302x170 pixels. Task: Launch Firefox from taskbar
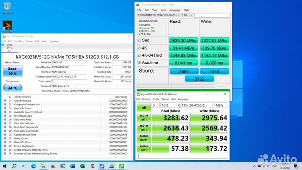(x=53, y=166)
